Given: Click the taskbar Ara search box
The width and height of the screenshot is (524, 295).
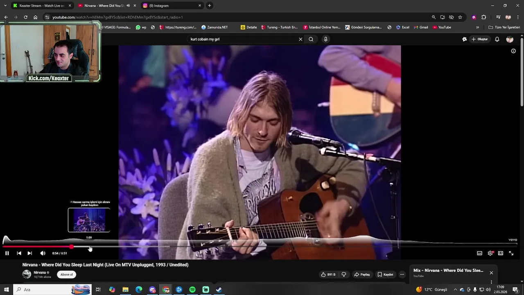Looking at the screenshot, I should coord(52,290).
